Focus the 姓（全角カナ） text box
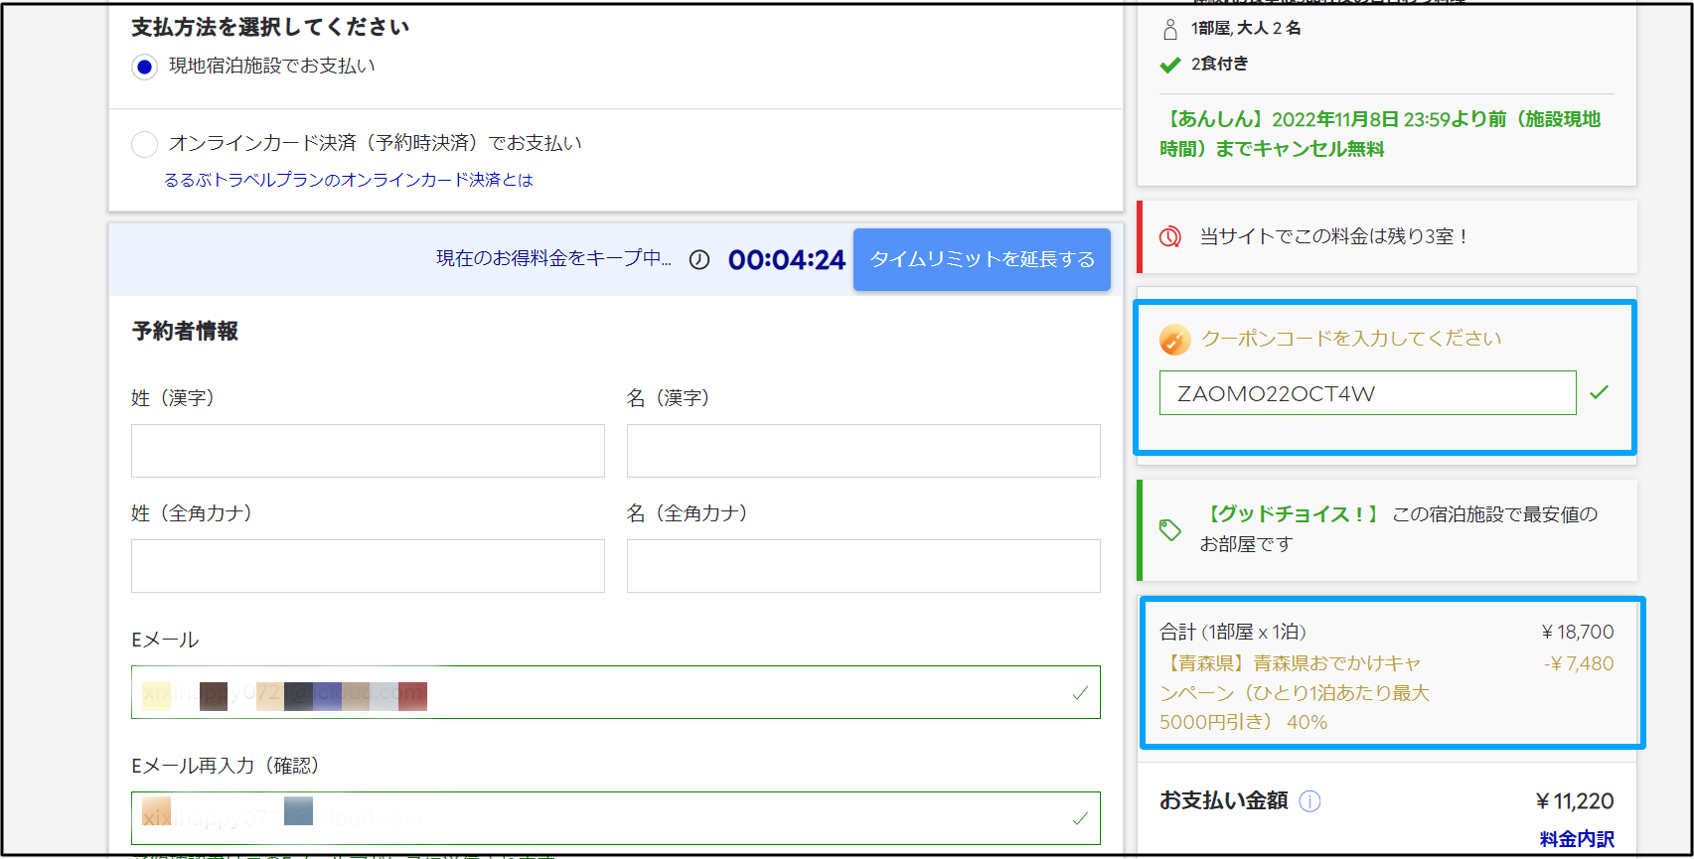 tap(368, 566)
